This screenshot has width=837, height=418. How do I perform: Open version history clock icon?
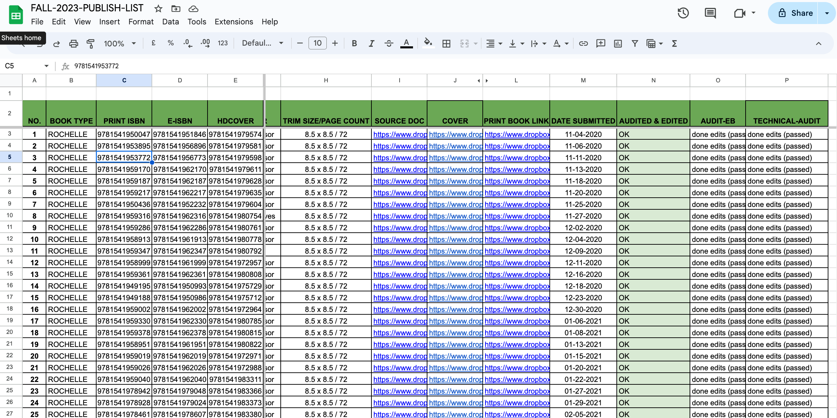pos(683,13)
